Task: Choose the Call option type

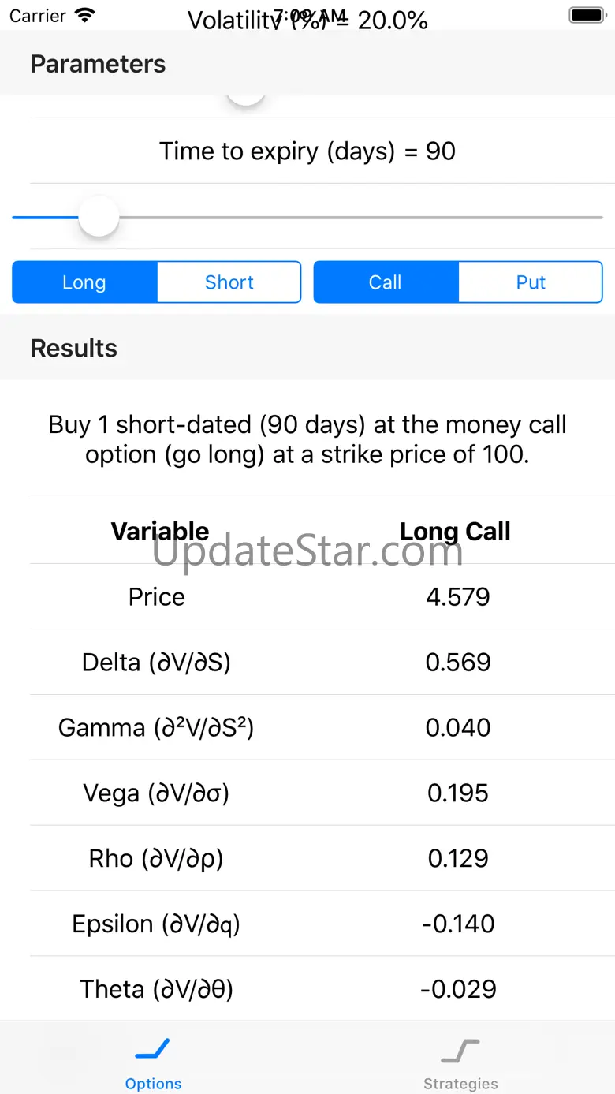Action: [386, 282]
